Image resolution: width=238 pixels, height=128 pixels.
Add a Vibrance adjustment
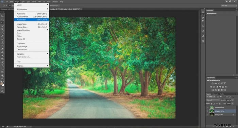tap(224, 83)
